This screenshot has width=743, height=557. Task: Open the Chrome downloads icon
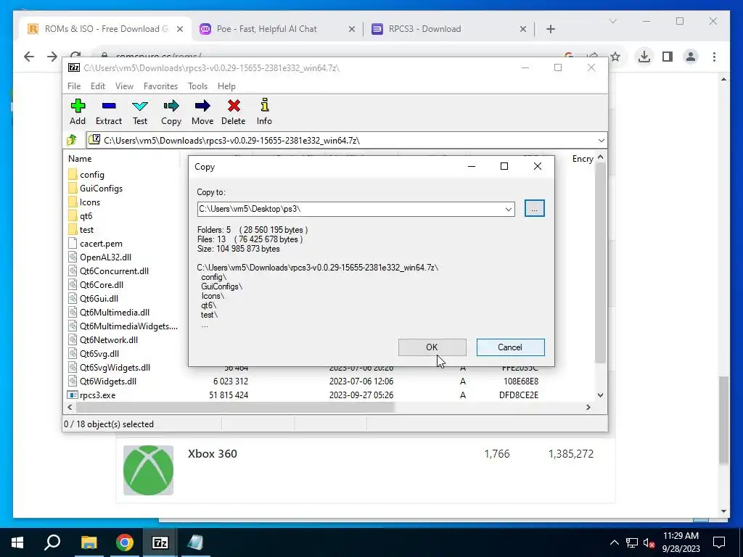644,57
